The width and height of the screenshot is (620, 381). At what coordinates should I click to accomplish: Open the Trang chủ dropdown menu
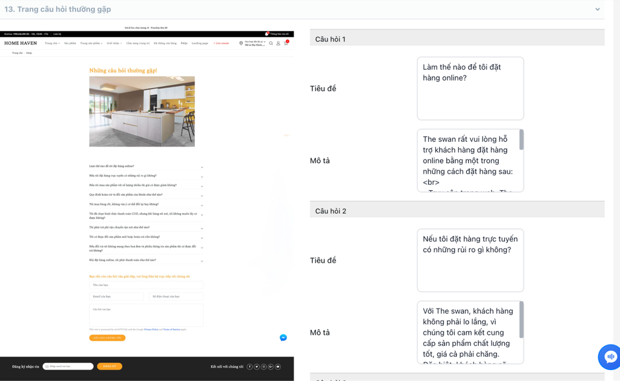pyautogui.click(x=52, y=44)
